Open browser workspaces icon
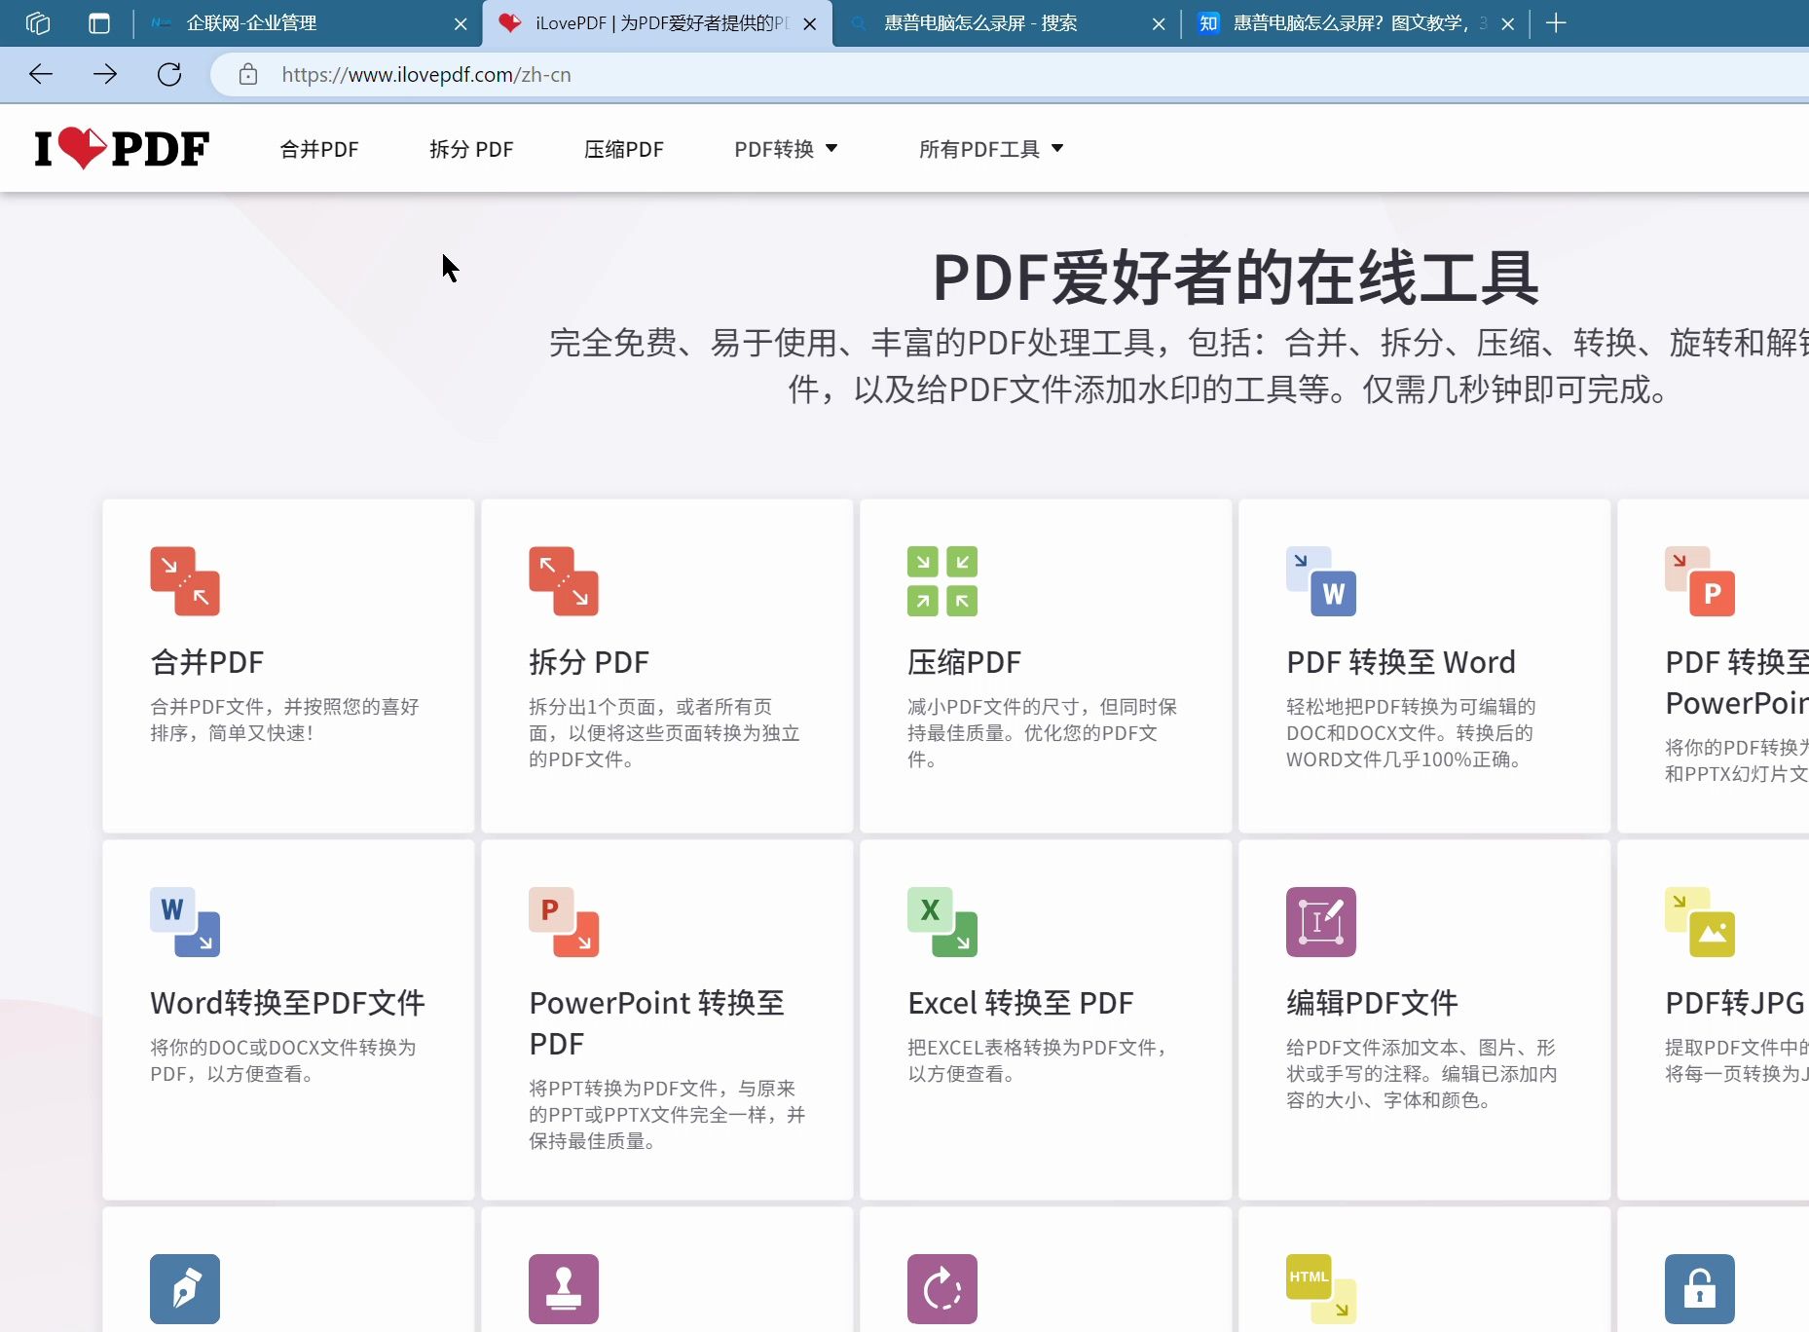Screen dimensions: 1809x1332 pos(38,23)
